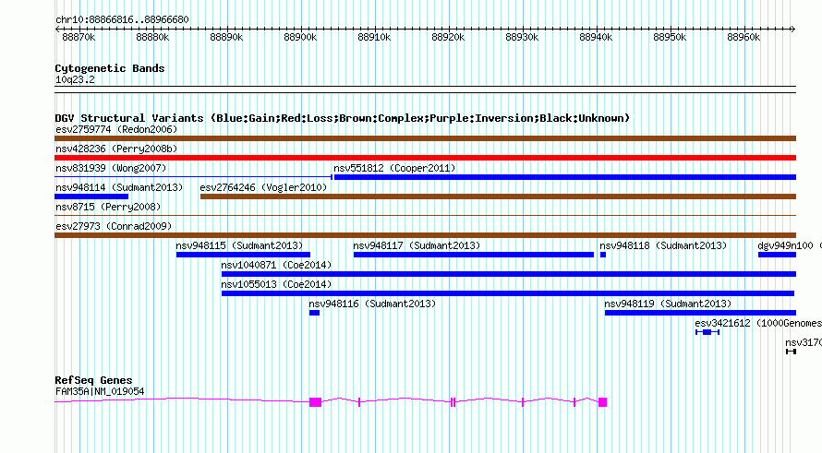Click the esv27973 (Conrad2009) brown bar
This screenshot has height=453, width=822.
[425, 235]
